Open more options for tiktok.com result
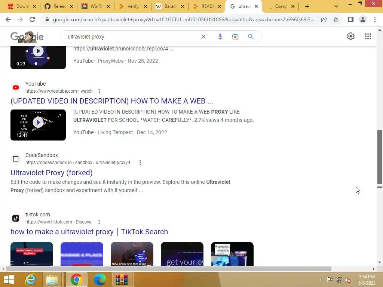 coord(99,222)
